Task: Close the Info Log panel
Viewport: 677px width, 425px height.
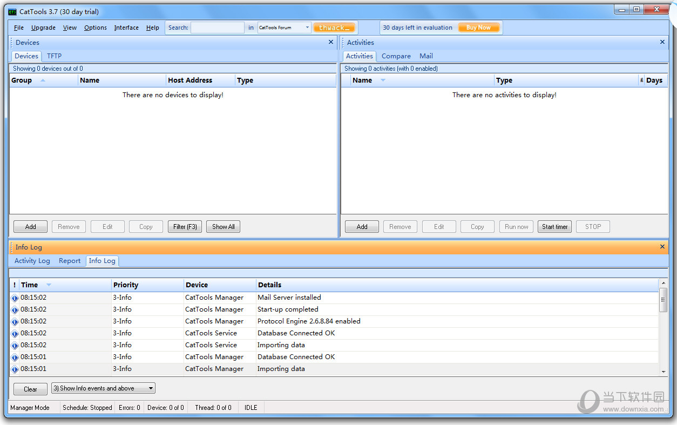Action: click(x=662, y=247)
